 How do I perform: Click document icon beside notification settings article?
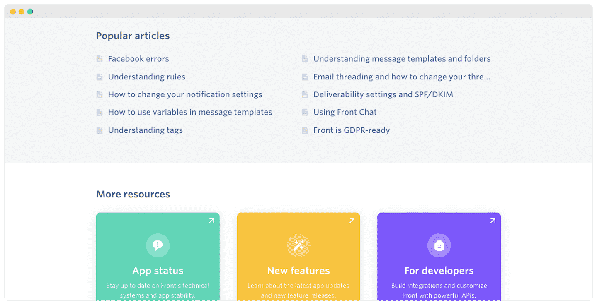tap(99, 95)
